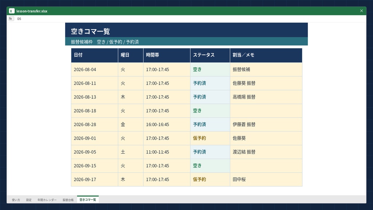The width and height of the screenshot is (373, 210).
Task: Select the 空きコマ一覧 sheet tab
Action: click(x=88, y=199)
